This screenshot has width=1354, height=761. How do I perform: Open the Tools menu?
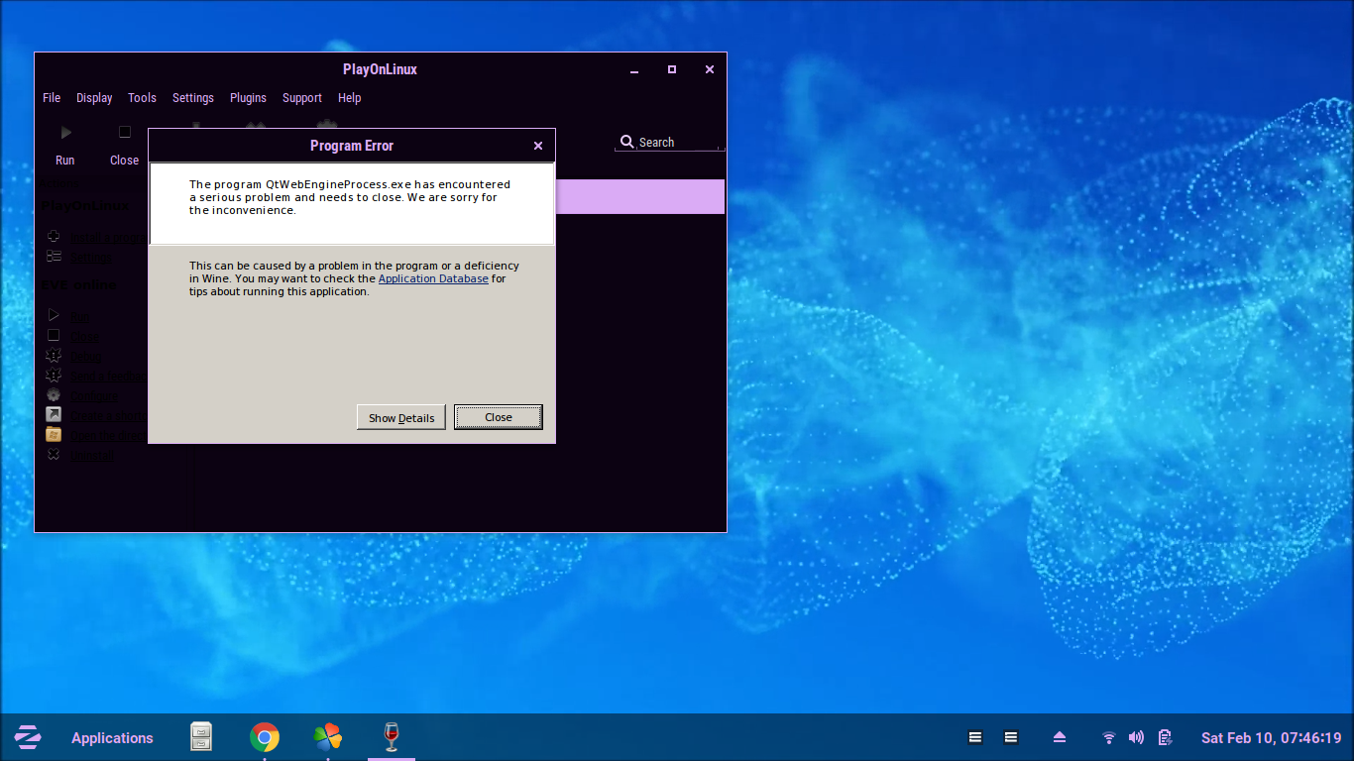tap(142, 98)
